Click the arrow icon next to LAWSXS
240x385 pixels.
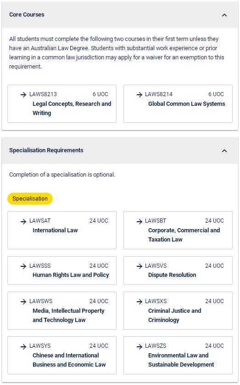pyautogui.click(x=140, y=302)
